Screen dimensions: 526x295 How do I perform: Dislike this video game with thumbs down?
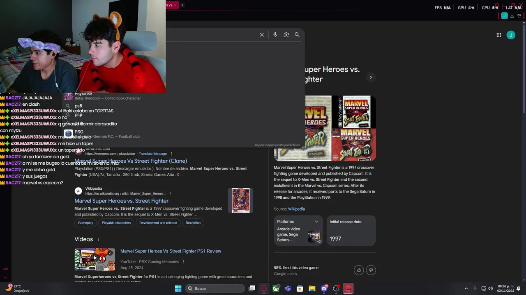pyautogui.click(x=371, y=270)
